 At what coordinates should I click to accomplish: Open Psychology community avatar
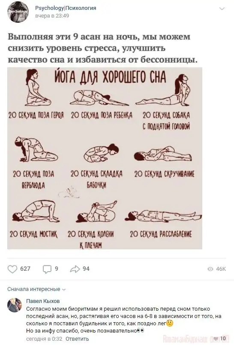18,12
